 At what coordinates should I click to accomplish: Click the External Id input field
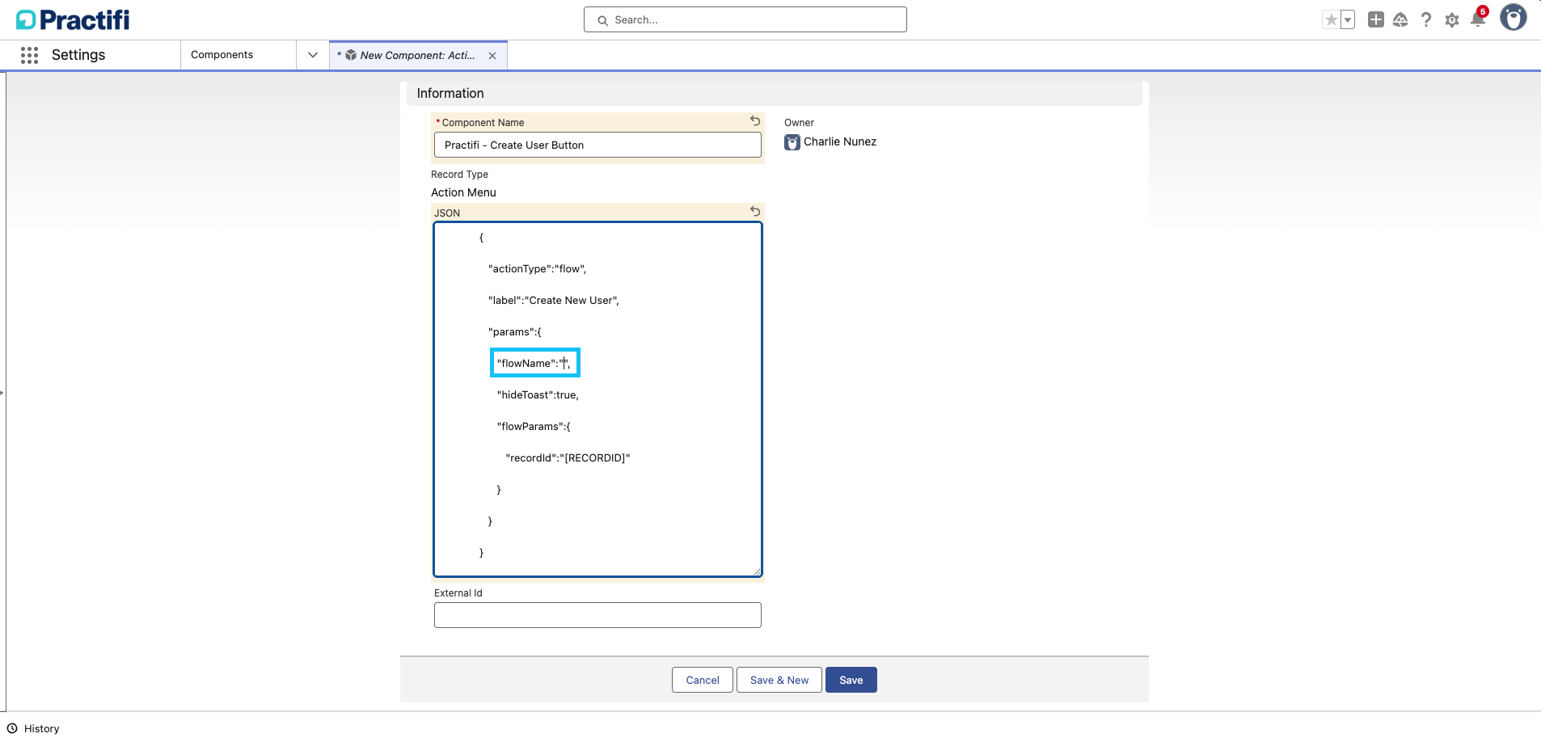597,615
